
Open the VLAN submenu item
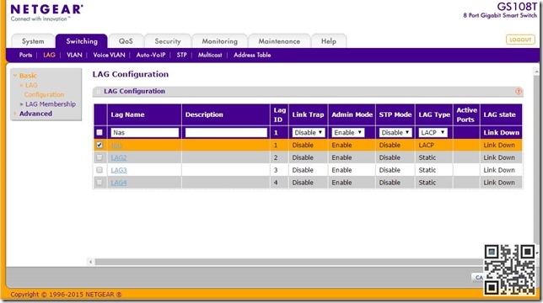[x=74, y=55]
